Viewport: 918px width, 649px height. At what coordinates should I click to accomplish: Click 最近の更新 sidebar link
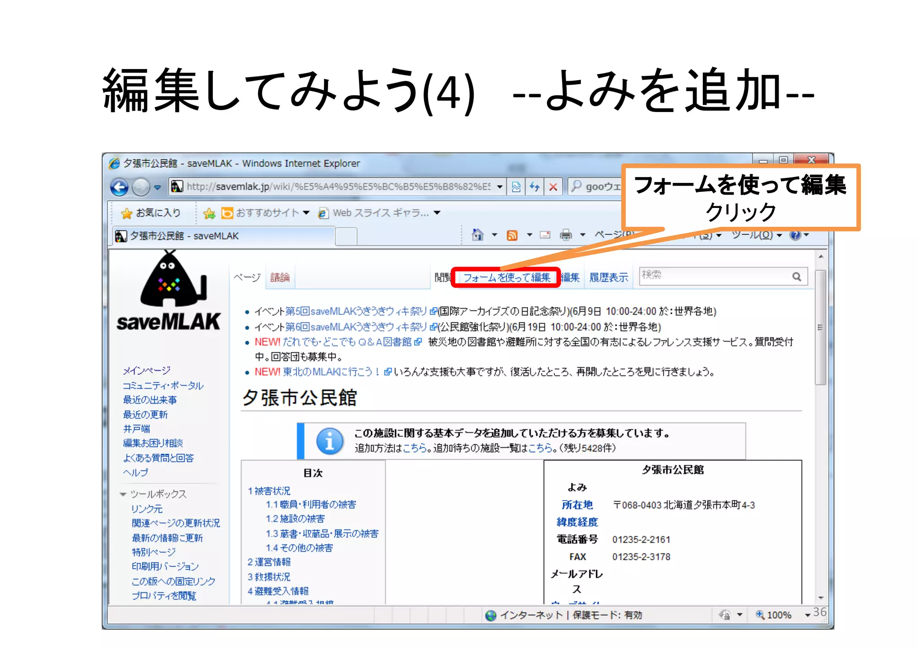(145, 415)
